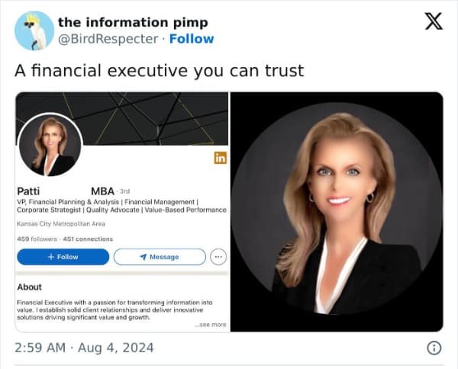
Task: Open the small LinkedIn profile photo
Action: click(x=50, y=146)
